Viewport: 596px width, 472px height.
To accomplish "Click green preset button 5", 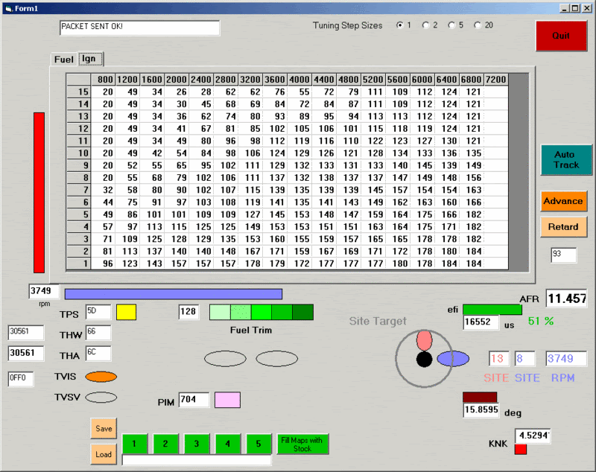I will pos(259,444).
